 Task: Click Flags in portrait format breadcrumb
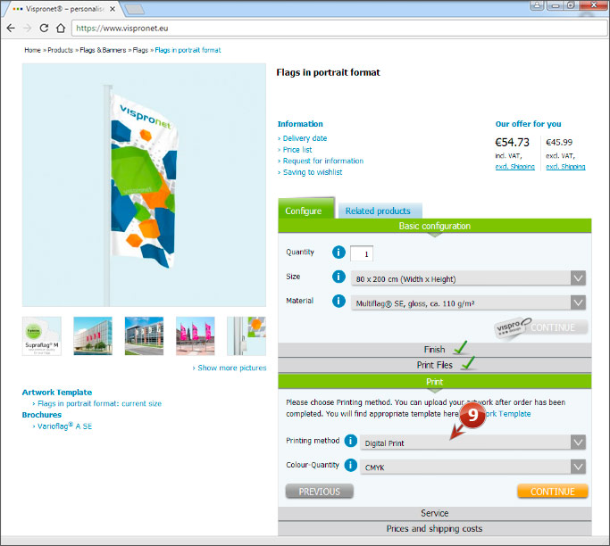point(188,50)
